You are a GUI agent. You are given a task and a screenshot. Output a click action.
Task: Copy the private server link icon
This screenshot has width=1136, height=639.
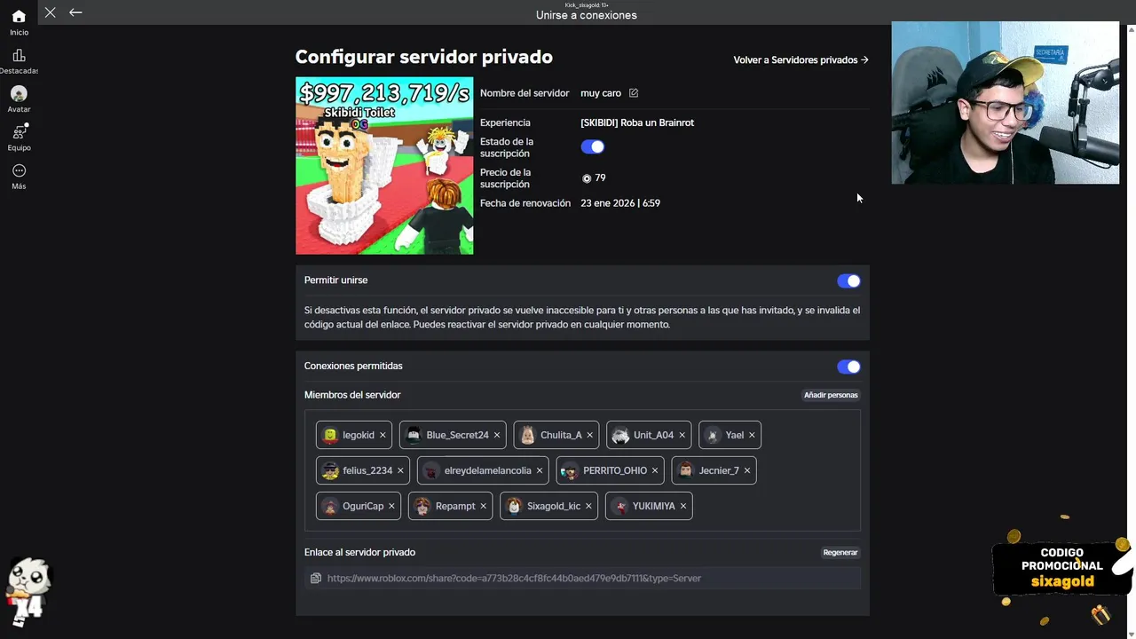click(315, 579)
